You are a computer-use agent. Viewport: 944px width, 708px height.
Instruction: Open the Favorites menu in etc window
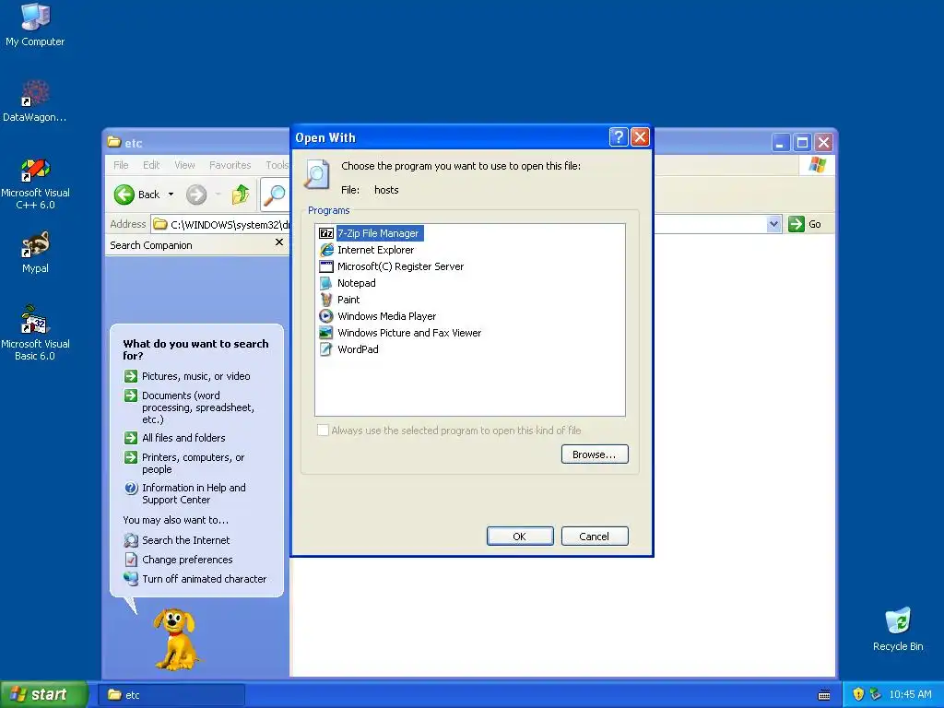(x=230, y=165)
